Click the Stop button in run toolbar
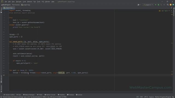This screenshot has height=98, width=175. (164, 5)
